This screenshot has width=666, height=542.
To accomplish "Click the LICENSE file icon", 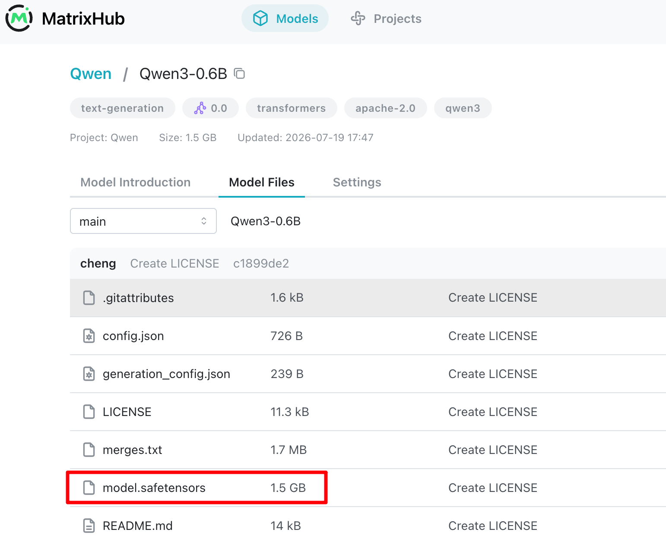I will pos(89,412).
